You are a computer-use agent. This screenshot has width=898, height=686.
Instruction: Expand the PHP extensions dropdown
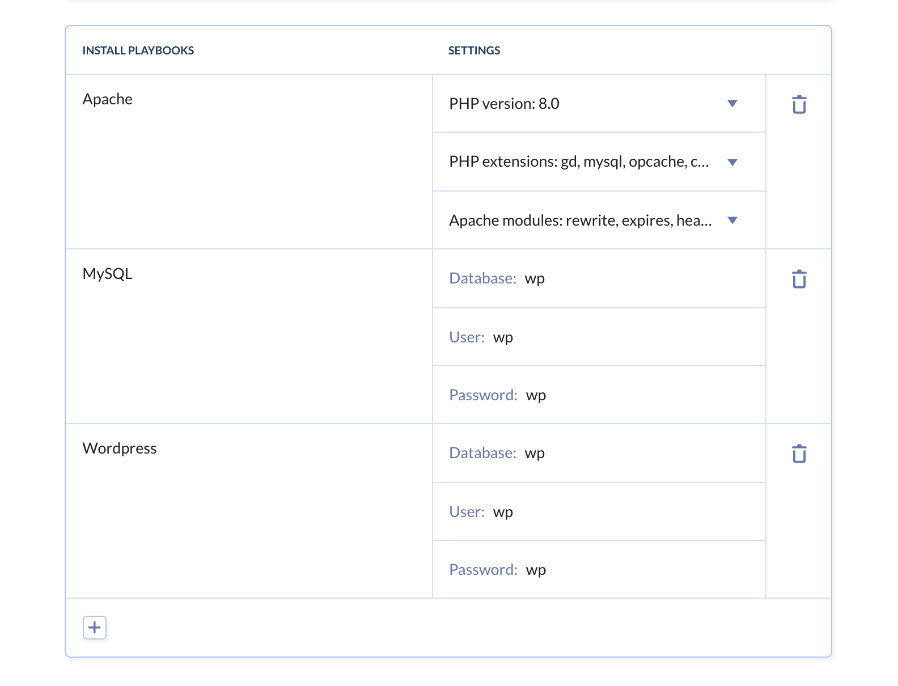[599, 162]
